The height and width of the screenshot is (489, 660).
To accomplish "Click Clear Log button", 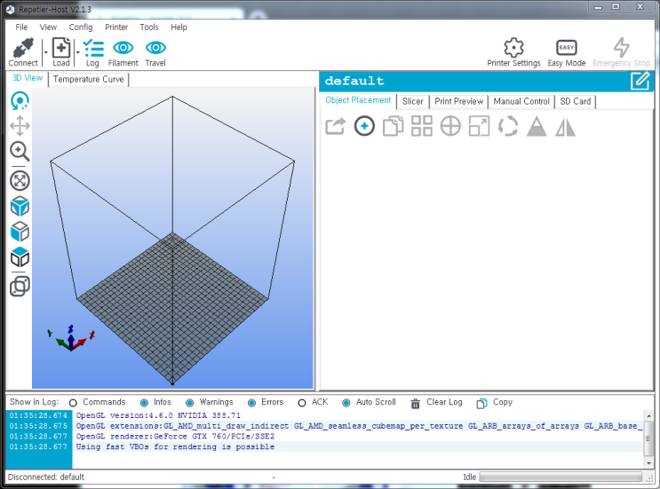I will 436,402.
